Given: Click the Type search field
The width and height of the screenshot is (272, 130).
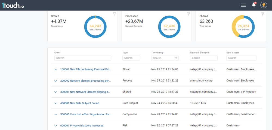Looking at the screenshot, I should tap(131, 58).
